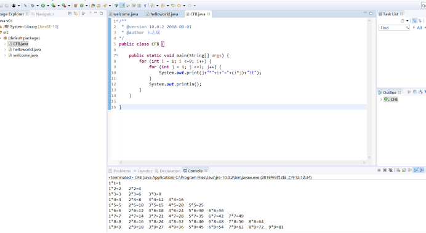Viewport: 426px width, 233px height.
Task: Toggle Scroll Lock in the Console
Action: (404, 170)
